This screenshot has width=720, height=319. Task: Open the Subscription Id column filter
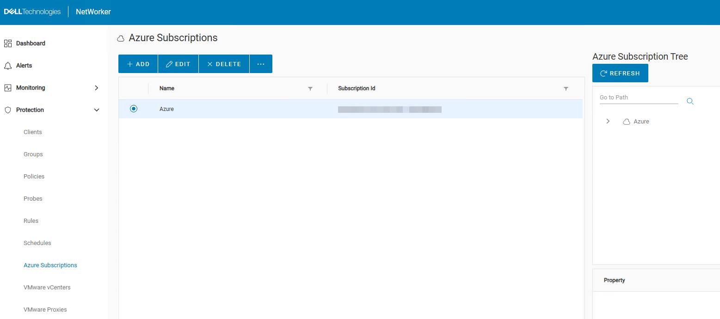566,89
